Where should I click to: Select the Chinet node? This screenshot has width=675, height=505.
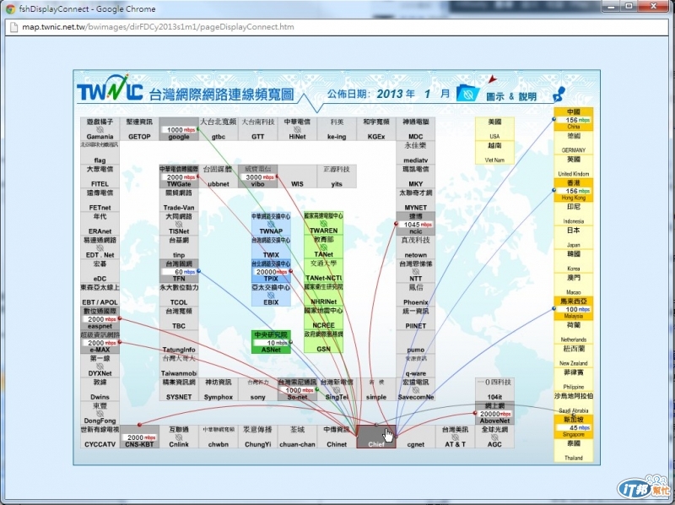click(x=337, y=437)
